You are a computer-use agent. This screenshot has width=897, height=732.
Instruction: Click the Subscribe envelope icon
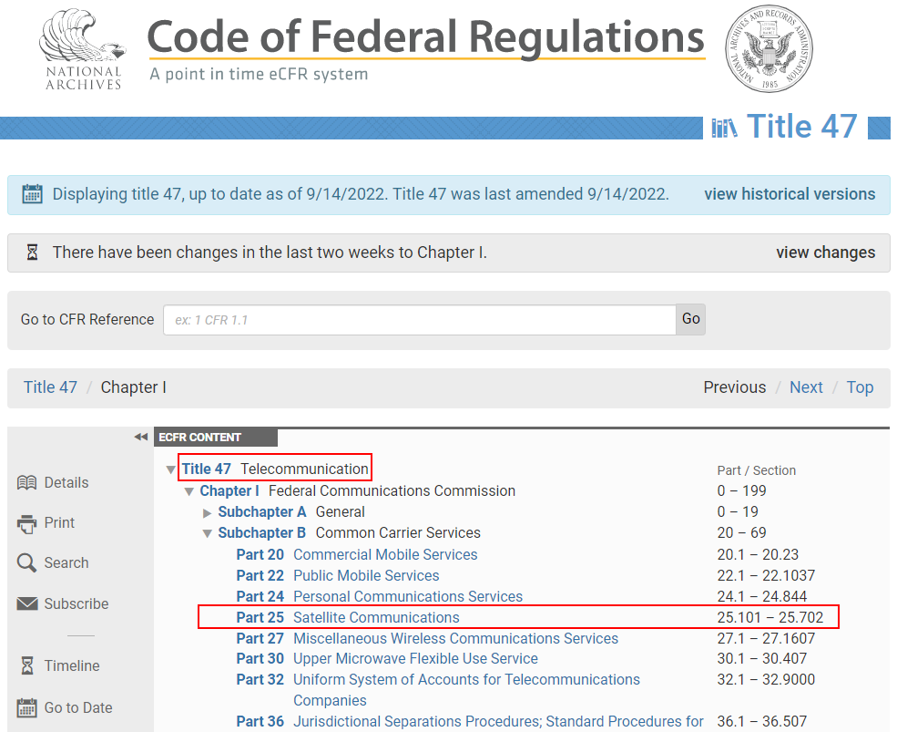[28, 603]
